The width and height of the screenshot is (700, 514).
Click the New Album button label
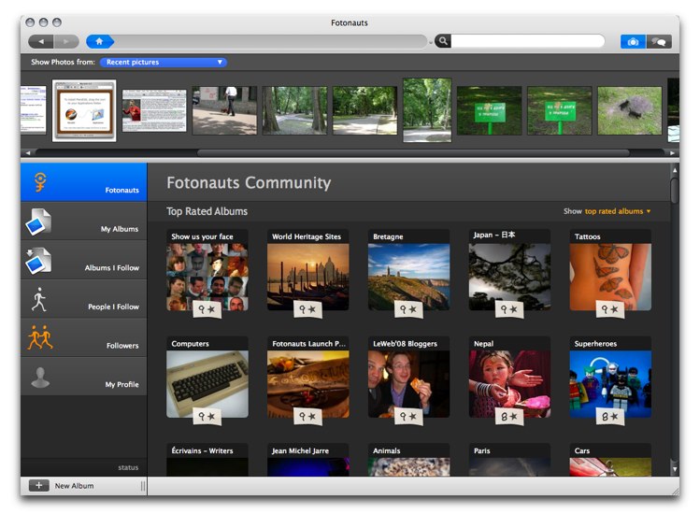point(74,485)
